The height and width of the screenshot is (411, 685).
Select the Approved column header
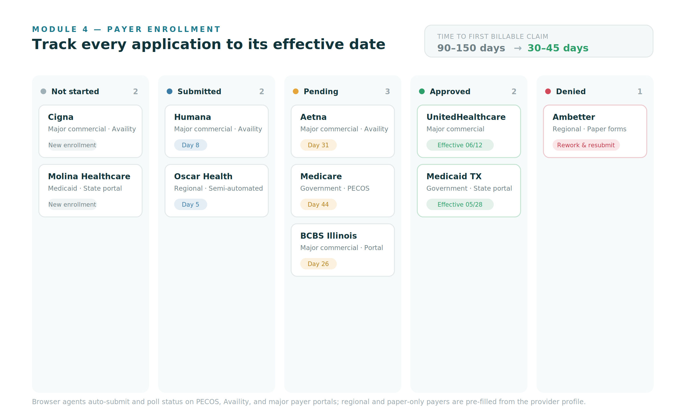[x=450, y=91]
